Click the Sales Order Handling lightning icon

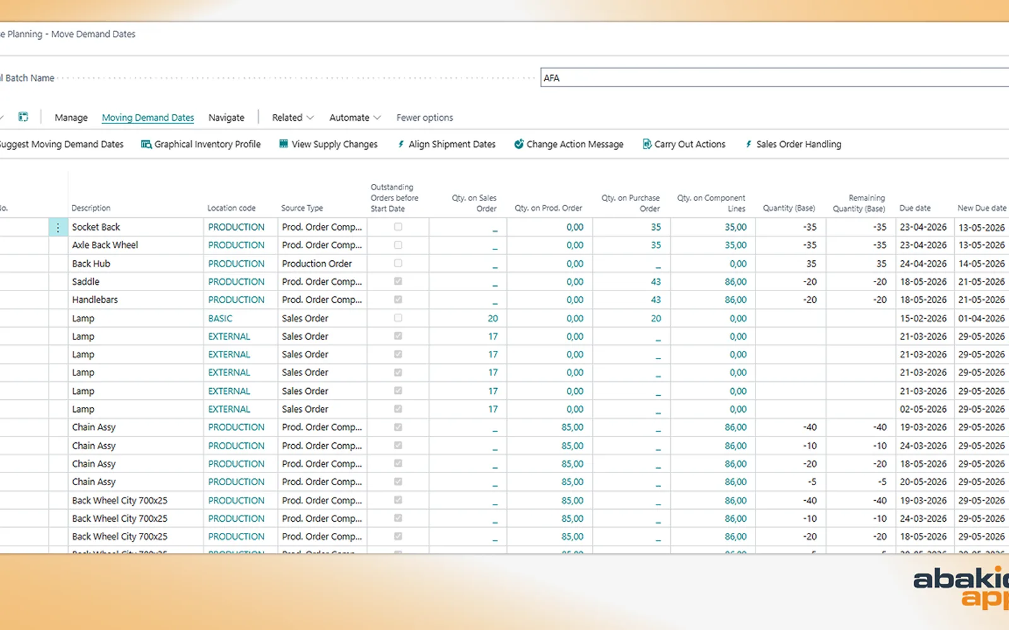click(x=749, y=144)
